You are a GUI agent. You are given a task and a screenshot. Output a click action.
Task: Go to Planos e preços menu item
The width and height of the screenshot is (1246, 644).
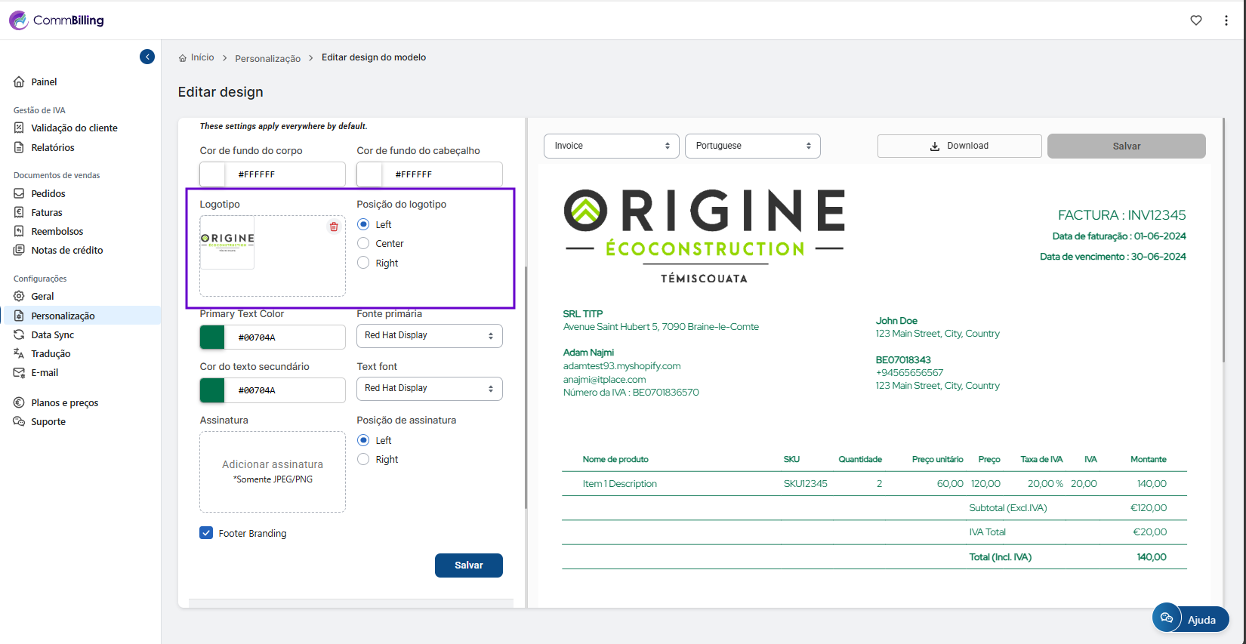click(65, 402)
